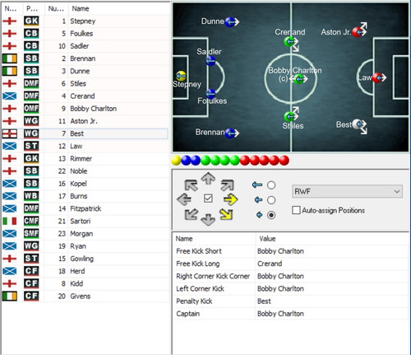Select the Free Kick Short setting row
411x355 pixels.
291,251
